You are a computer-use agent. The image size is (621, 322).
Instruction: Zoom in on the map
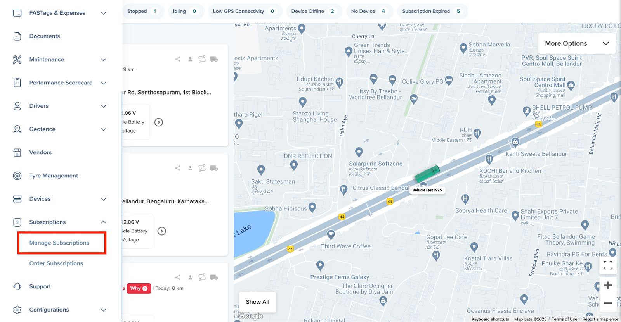608,286
